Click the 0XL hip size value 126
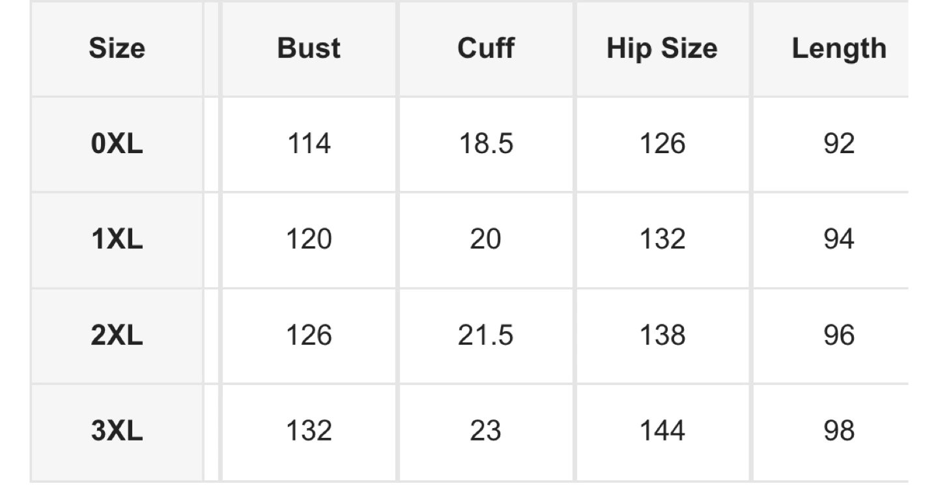This screenshot has width=938, height=490. pos(662,144)
